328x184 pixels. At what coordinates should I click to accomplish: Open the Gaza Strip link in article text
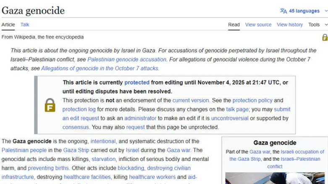tap(74, 150)
